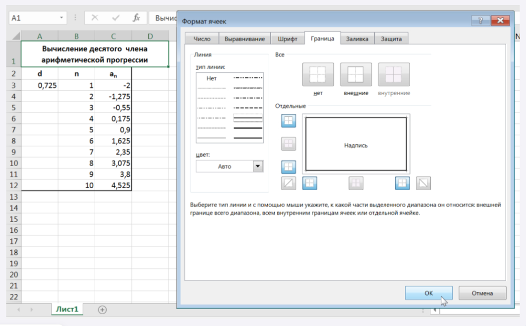Select the 'Лист1' sheet tab

pyautogui.click(x=67, y=309)
